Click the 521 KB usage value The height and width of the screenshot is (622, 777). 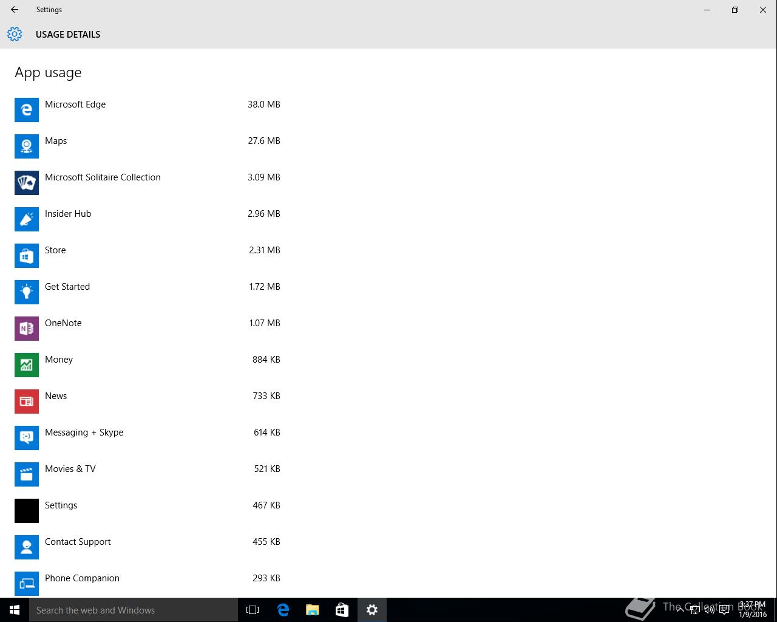267,469
